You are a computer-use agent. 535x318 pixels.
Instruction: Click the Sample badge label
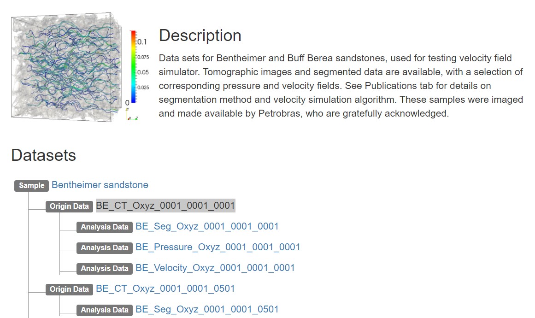(x=32, y=186)
